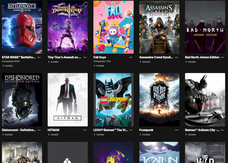Open the Frostpunk cover art
Image resolution: width=228 pixels, height=163 pixels.
159,100
